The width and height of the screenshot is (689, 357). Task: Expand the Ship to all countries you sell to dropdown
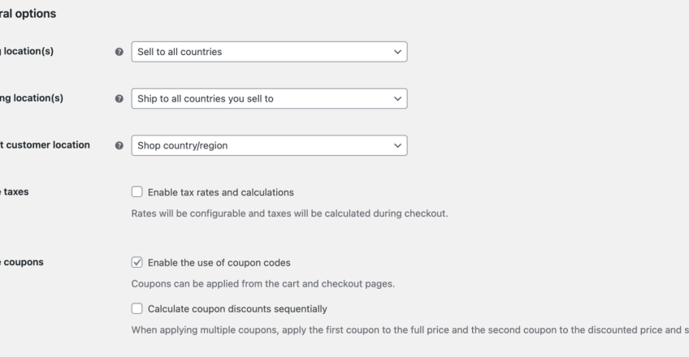[269, 99]
